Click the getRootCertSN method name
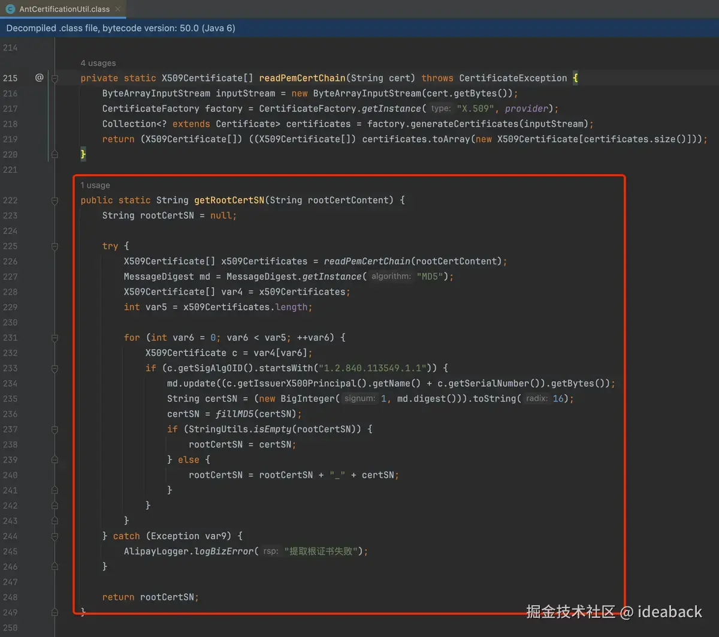Screen dimensions: 719x637 tap(229, 200)
